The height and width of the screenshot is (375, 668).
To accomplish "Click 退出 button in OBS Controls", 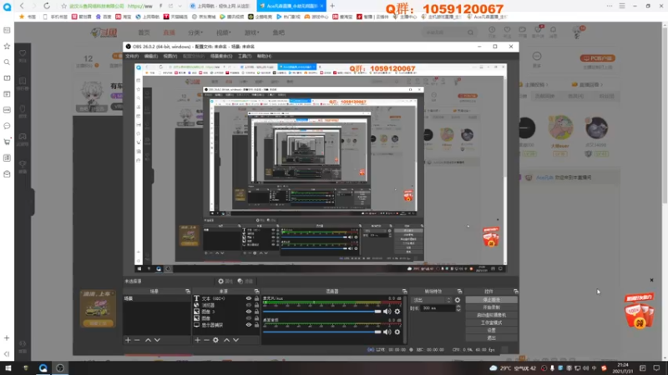I will click(491, 338).
